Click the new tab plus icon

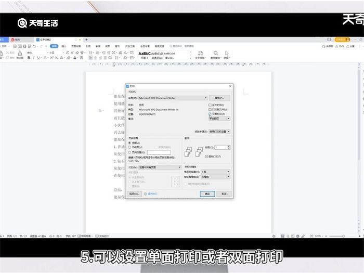[87, 40]
